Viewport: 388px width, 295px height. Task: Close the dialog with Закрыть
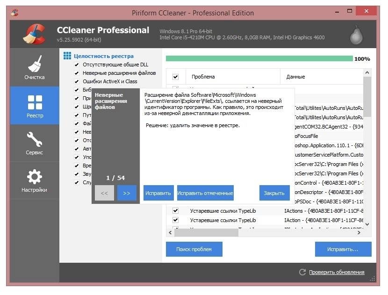[x=274, y=193]
